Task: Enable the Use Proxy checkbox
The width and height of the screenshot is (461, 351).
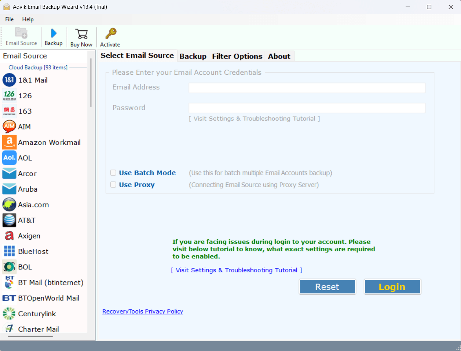Action: tap(113, 185)
